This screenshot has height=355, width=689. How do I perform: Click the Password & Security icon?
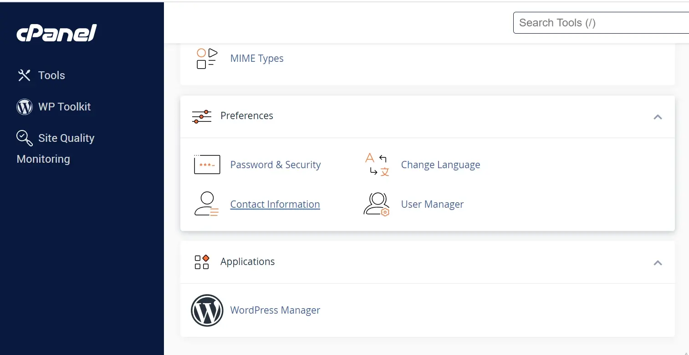(207, 165)
